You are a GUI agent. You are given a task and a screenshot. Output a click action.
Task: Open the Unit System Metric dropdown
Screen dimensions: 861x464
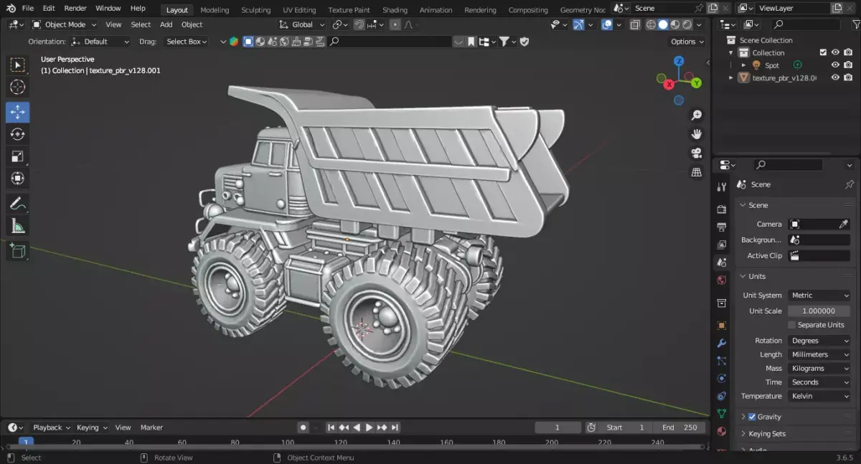819,295
